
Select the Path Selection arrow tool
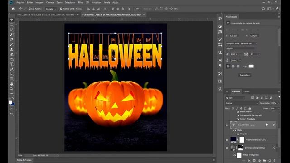tap(11, 74)
